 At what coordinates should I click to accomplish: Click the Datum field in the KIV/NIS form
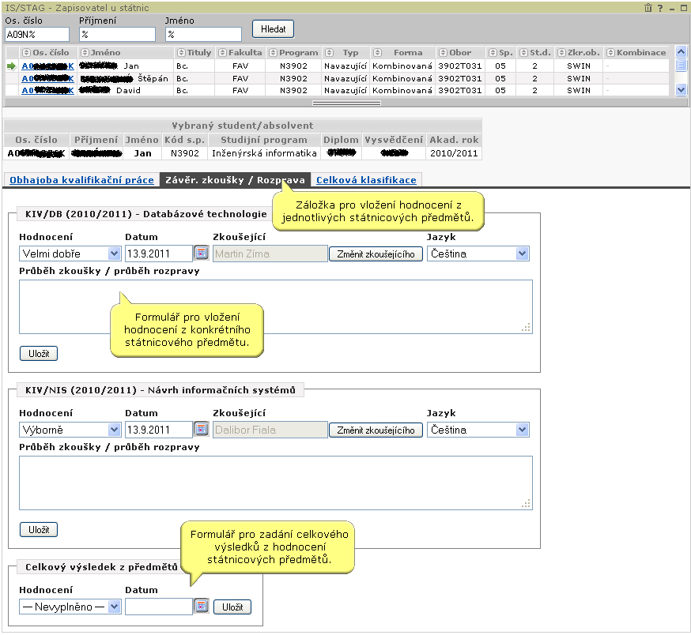159,430
